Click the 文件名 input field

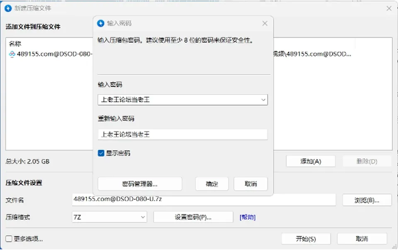(204, 199)
